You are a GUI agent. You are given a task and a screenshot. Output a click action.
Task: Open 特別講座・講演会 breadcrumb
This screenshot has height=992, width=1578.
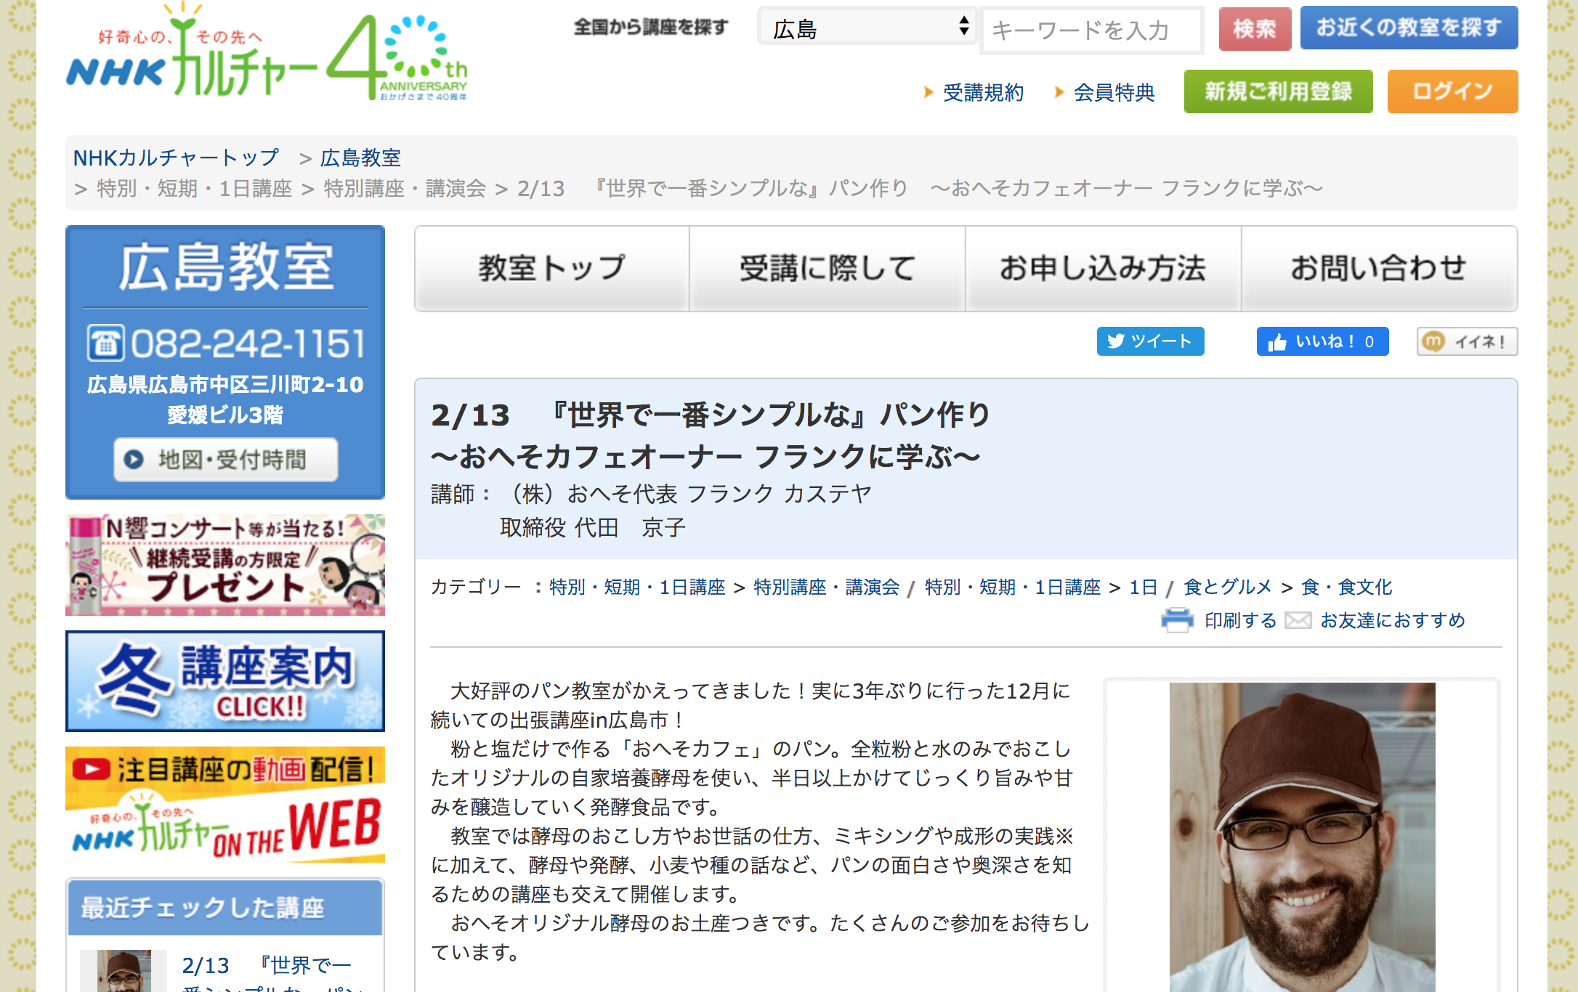pos(405,188)
